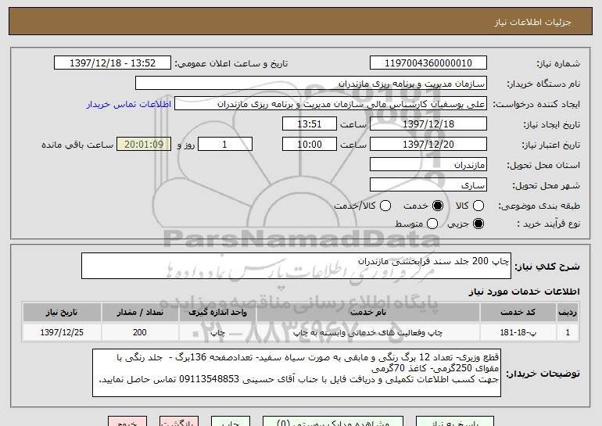The width and height of the screenshot is (602, 426).
Task: Click the need date cell 1397/12/25
Action: tap(62, 332)
